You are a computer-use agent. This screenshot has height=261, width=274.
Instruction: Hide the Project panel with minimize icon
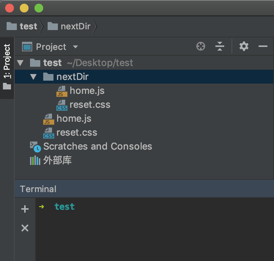(263, 47)
